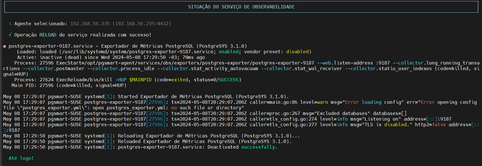The width and height of the screenshot is (482, 166).
Task: Click the "Loaded:" label
Action: point(27,52)
